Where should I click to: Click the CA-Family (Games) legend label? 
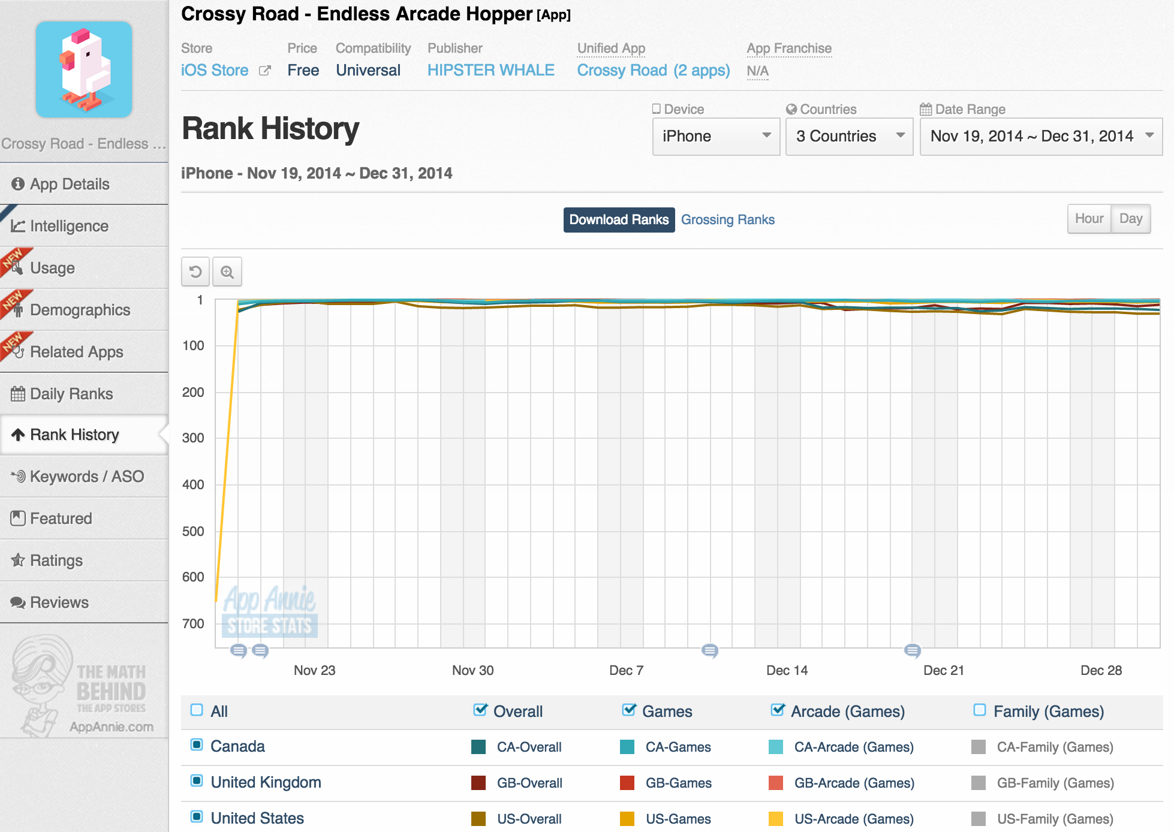[x=1055, y=747]
